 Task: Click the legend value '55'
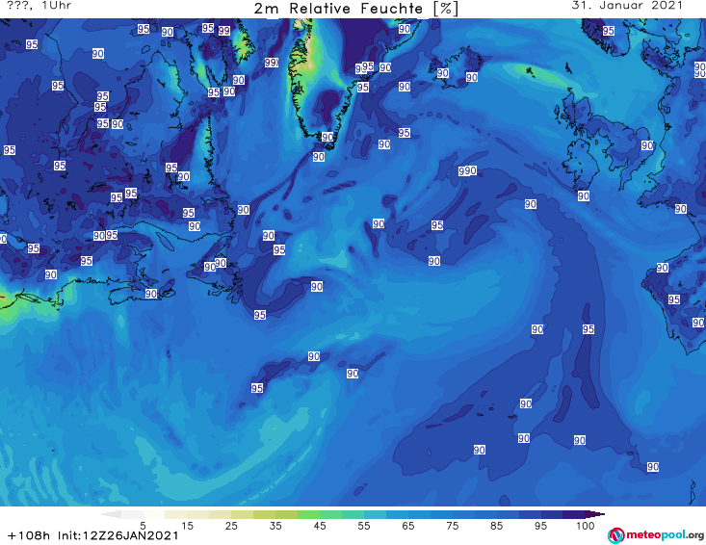(x=364, y=526)
